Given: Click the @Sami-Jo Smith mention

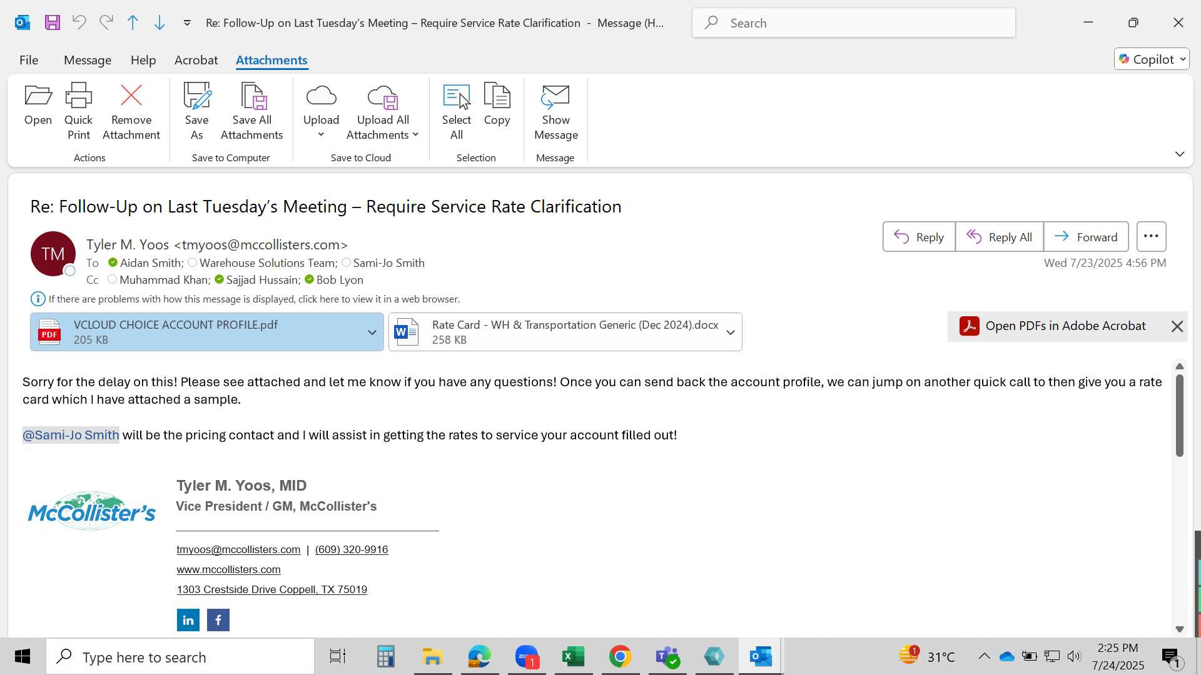Looking at the screenshot, I should pyautogui.click(x=71, y=435).
